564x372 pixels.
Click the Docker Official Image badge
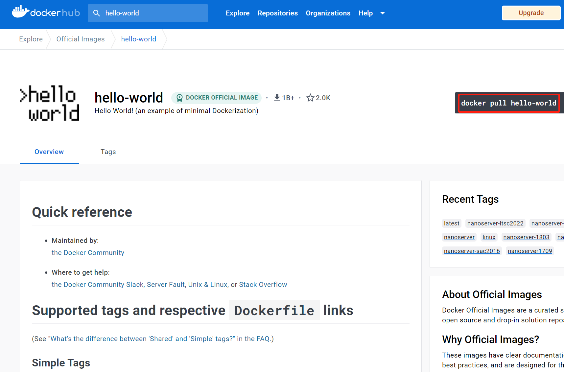[x=216, y=98]
